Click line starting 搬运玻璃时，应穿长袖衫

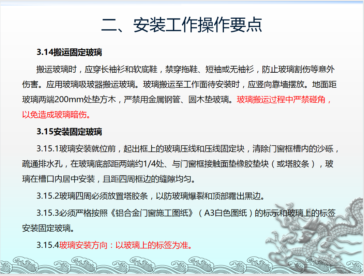(185, 69)
